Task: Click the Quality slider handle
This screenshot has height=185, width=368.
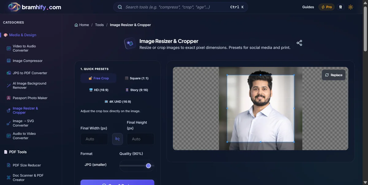Action: tap(148, 166)
